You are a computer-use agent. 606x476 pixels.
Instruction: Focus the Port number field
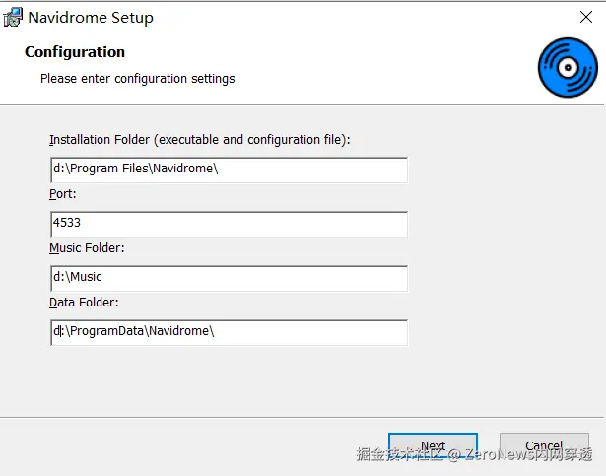pos(229,224)
